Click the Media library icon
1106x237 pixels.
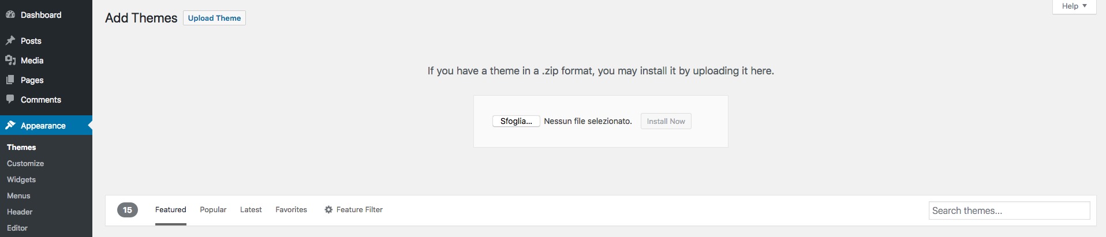click(x=10, y=61)
